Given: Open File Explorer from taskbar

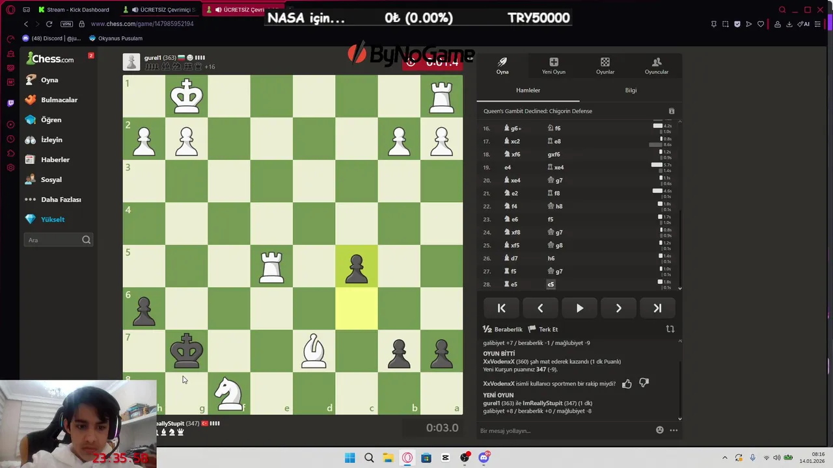Looking at the screenshot, I should click(x=388, y=458).
